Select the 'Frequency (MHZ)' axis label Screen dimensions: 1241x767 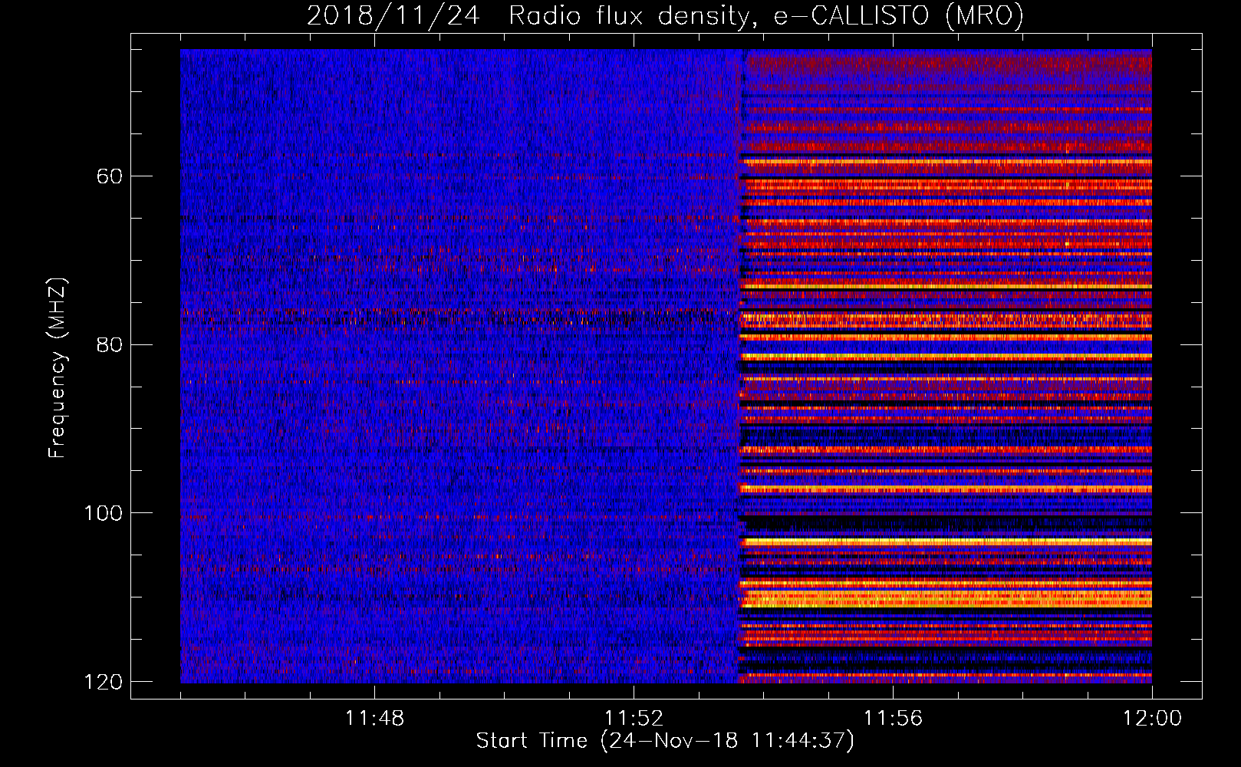click(58, 368)
